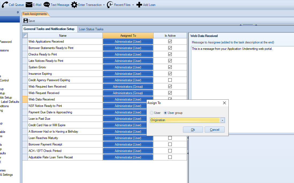Toggle Is Active for Web Required Item Received
This screenshot has height=183, width=294.
coord(170,87)
